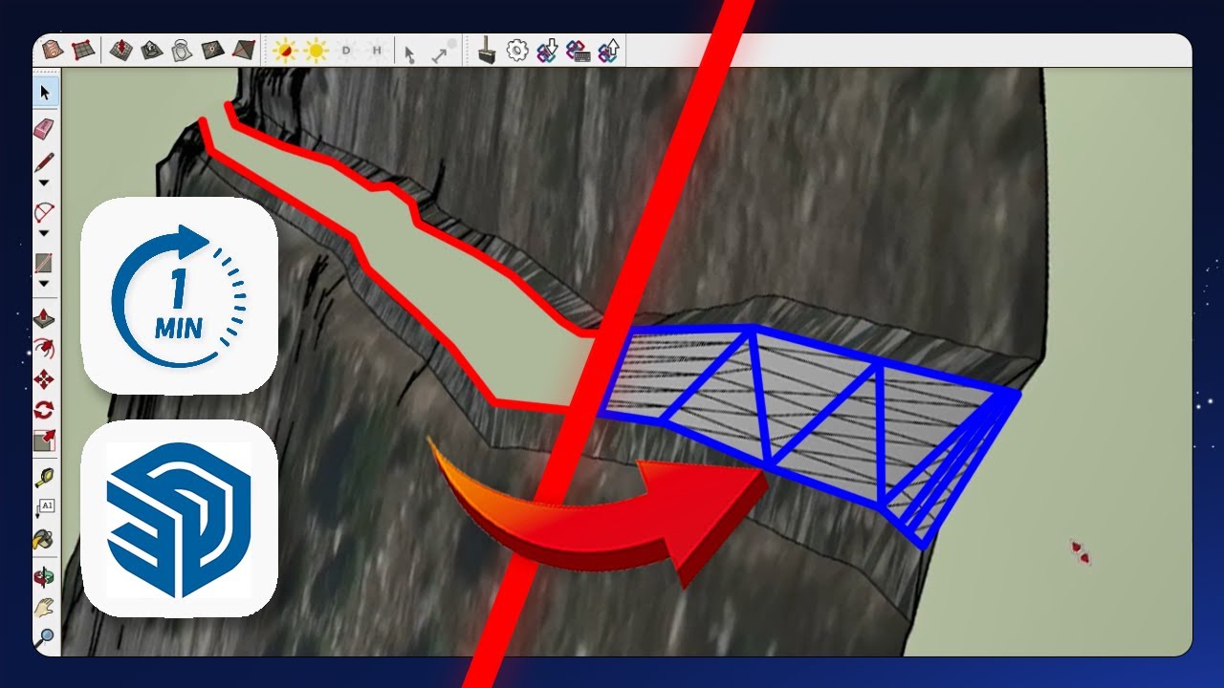Click the greyed-out D sun icon

[x=346, y=51]
